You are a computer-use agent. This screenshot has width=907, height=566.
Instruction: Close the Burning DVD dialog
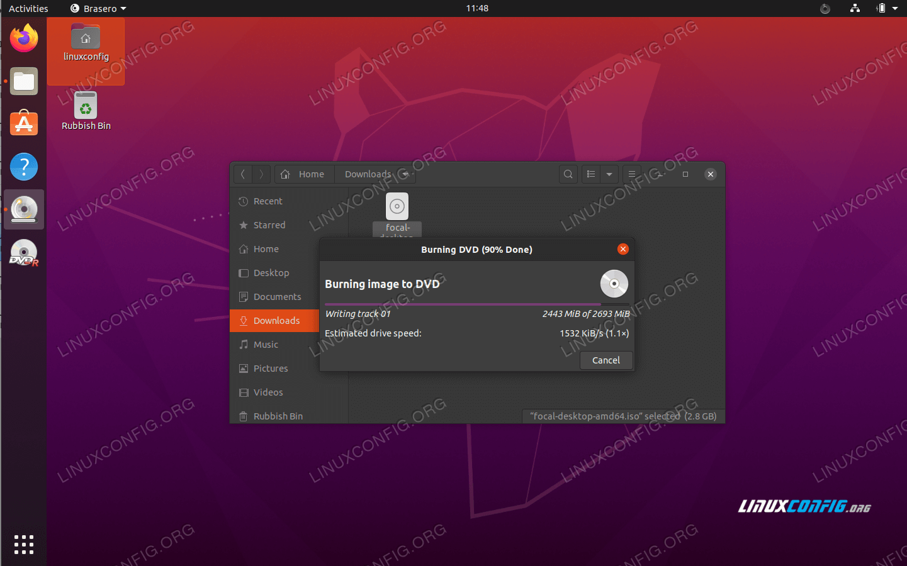coord(623,249)
